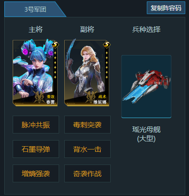Click the 善攻 tag on 春雷's card
The image size is (189, 196).
pyautogui.click(x=51, y=97)
